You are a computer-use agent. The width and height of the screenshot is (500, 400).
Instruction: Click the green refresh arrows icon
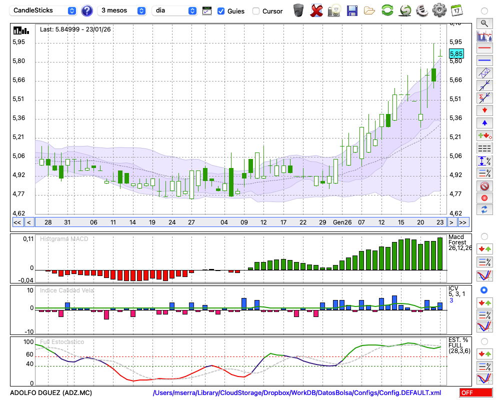[x=387, y=10]
